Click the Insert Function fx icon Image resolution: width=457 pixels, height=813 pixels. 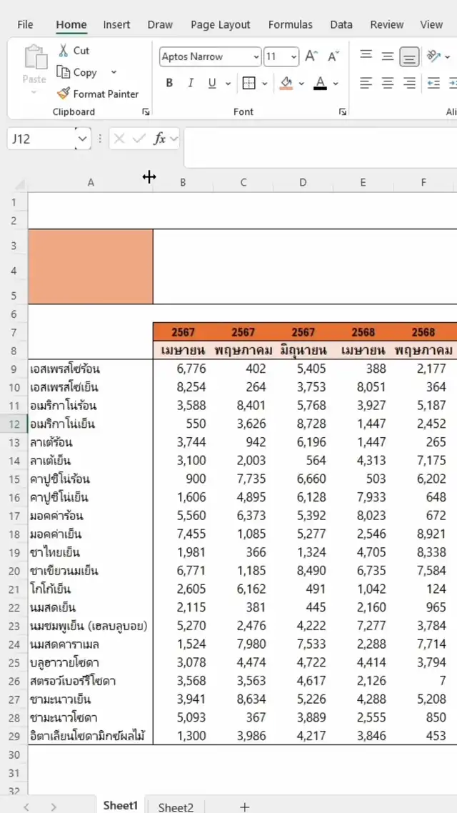[x=160, y=139]
